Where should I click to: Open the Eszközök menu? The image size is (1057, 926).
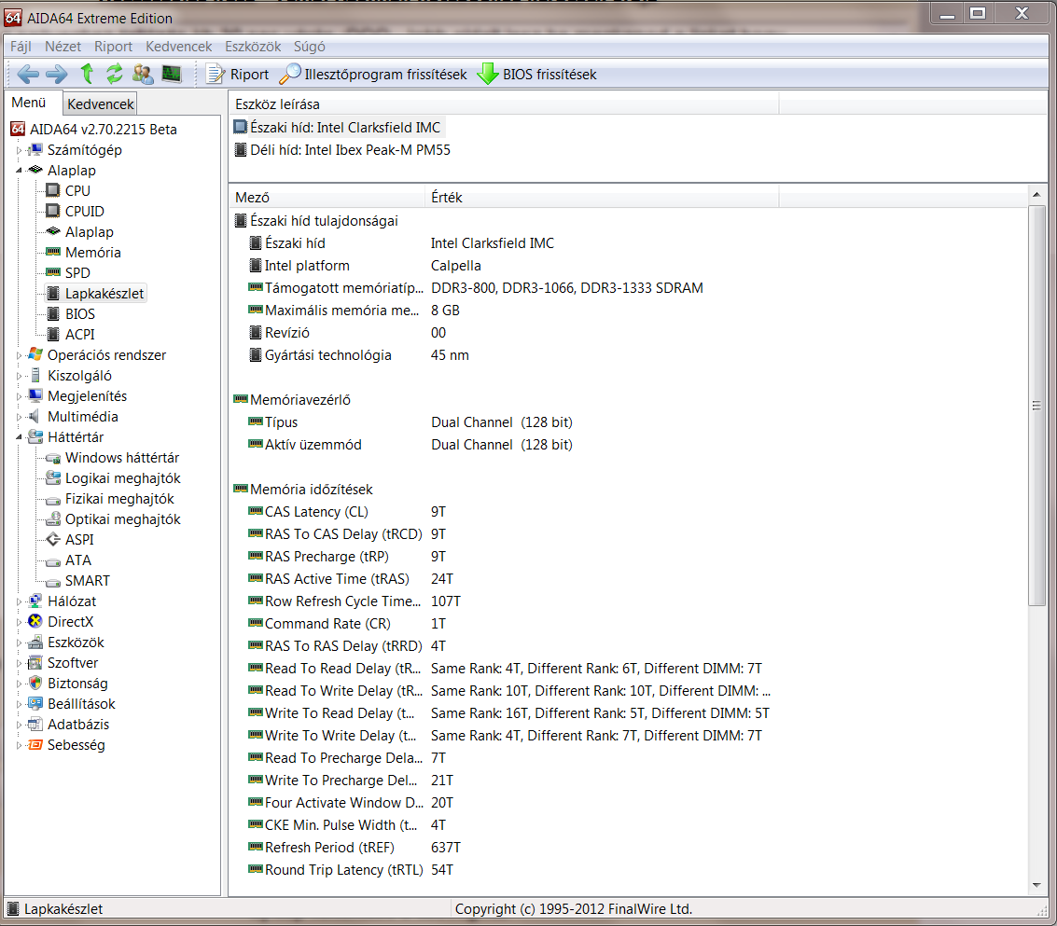(x=253, y=47)
